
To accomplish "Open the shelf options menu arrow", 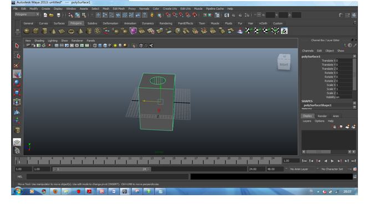I will coord(17,34).
